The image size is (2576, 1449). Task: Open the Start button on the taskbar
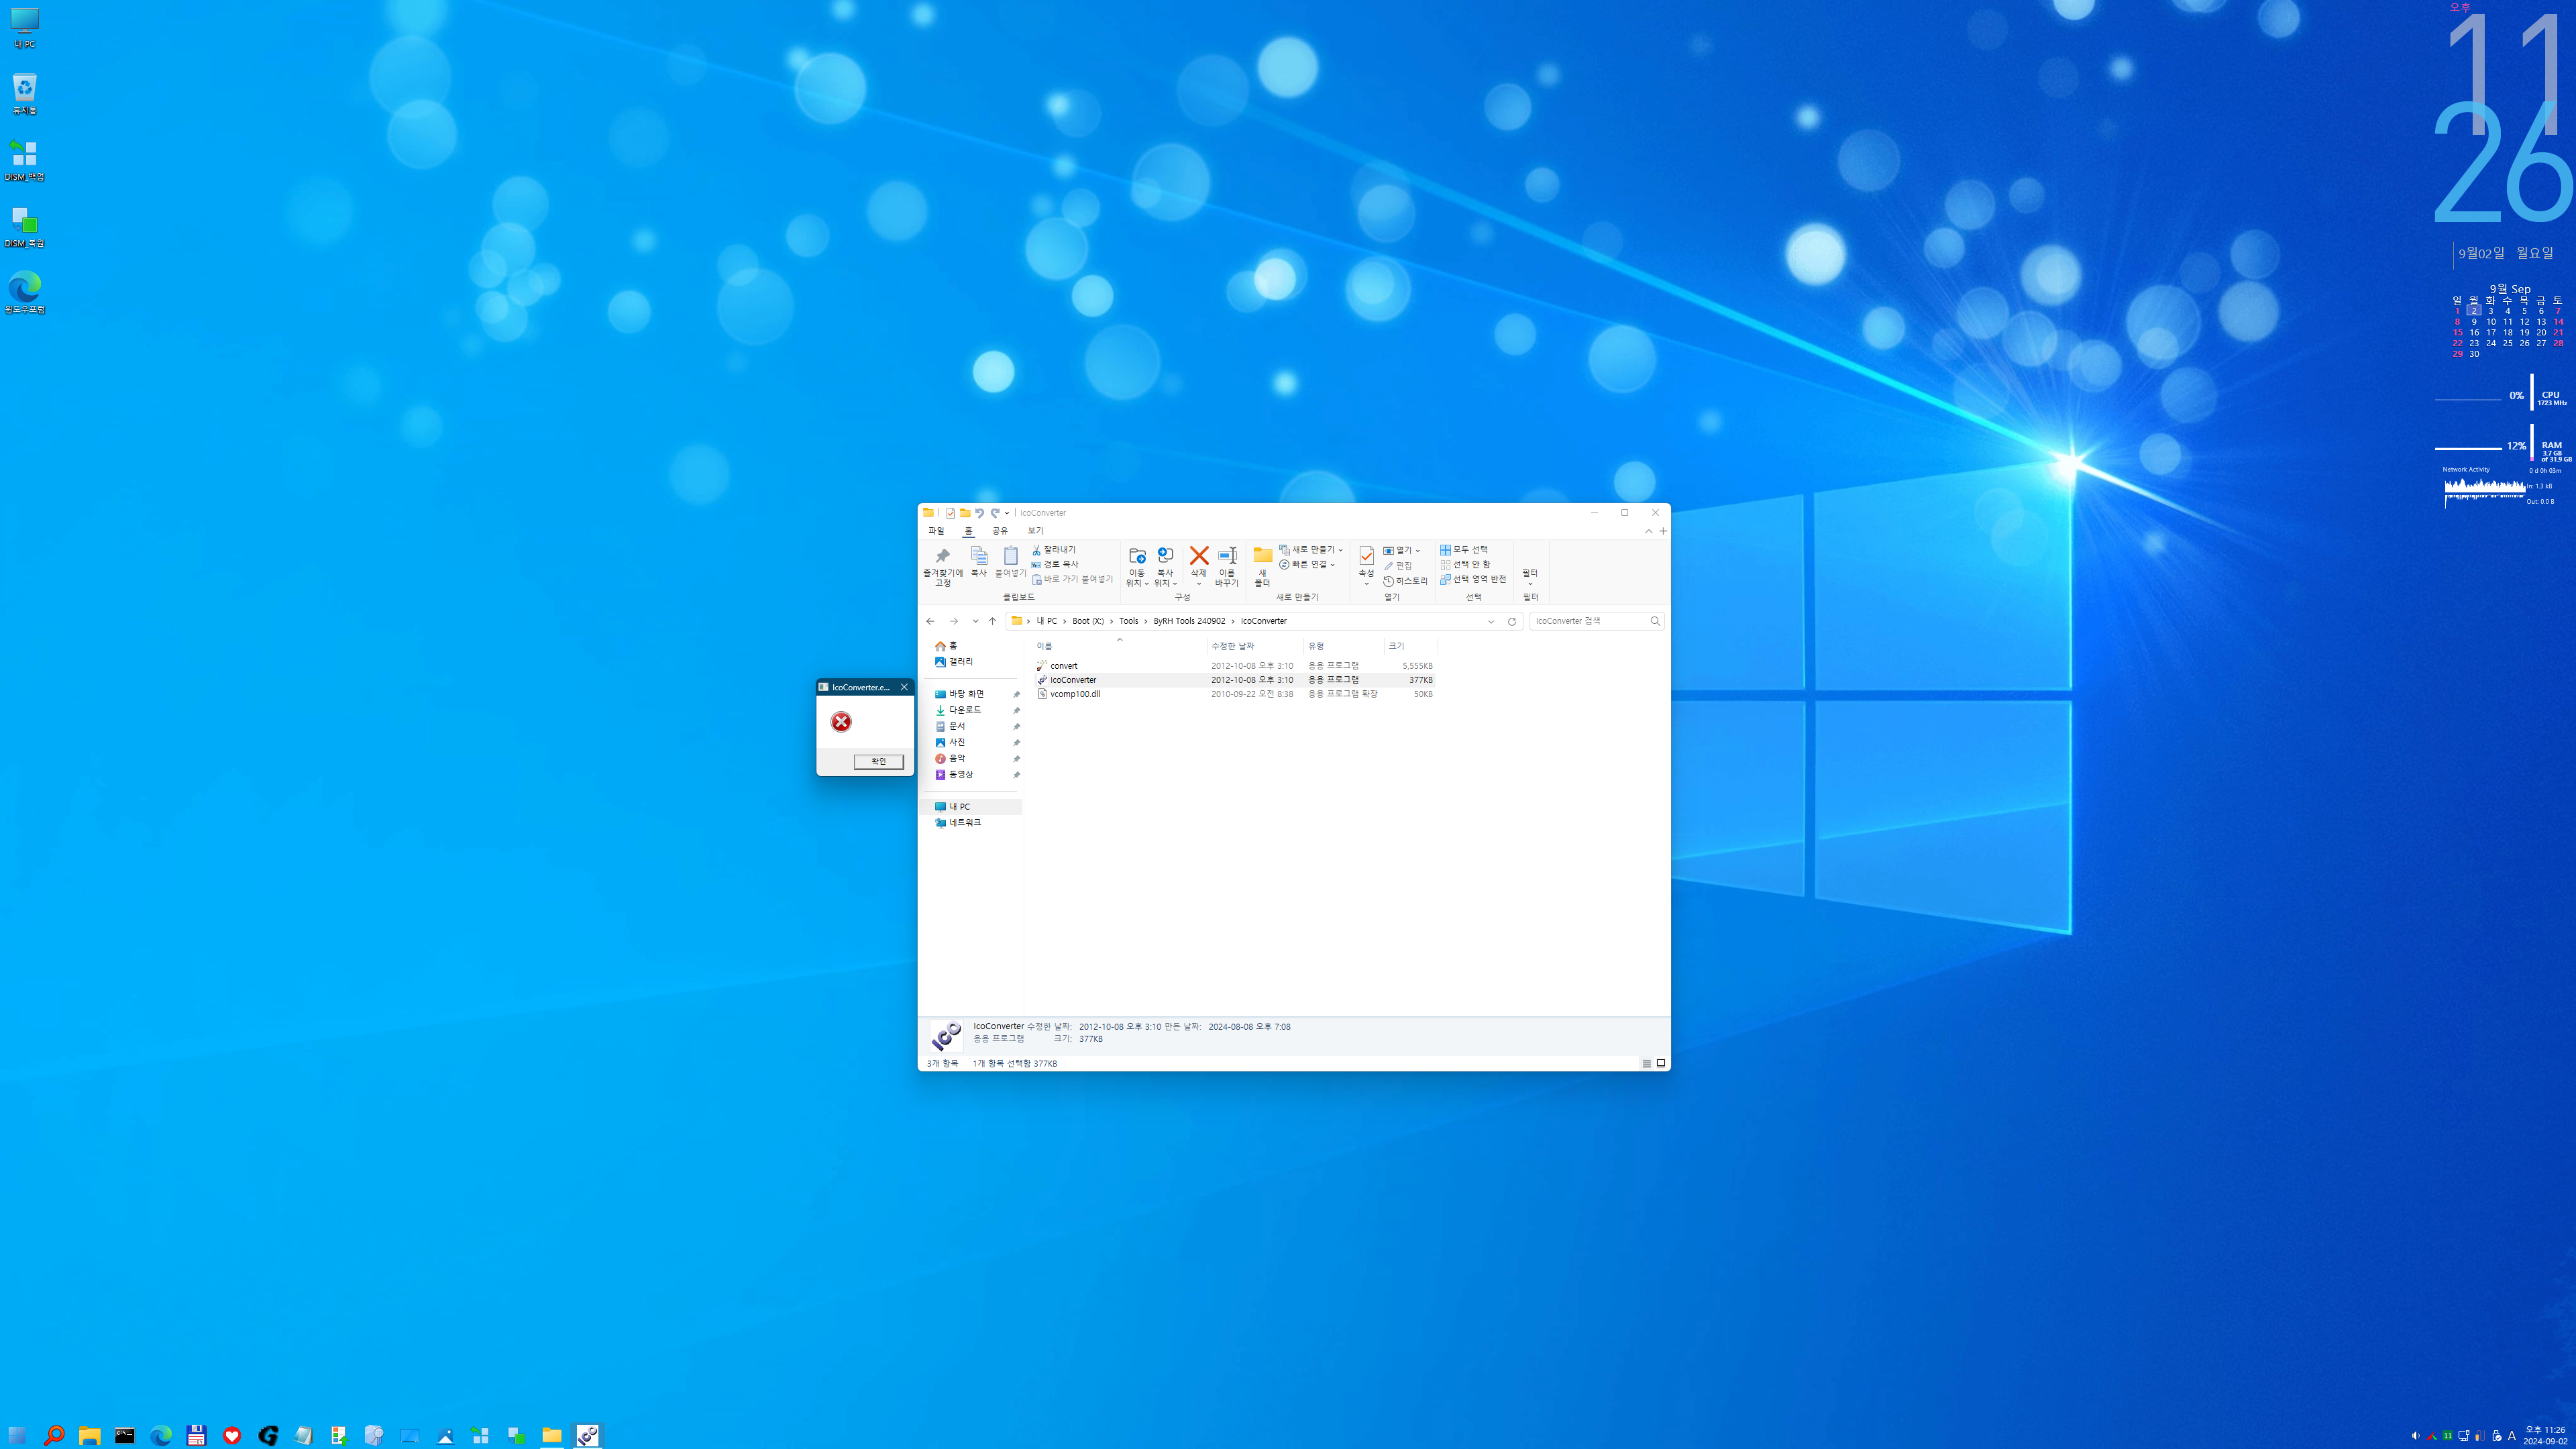[x=17, y=1435]
